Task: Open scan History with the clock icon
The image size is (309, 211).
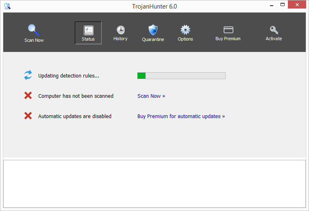Action: pos(120,33)
